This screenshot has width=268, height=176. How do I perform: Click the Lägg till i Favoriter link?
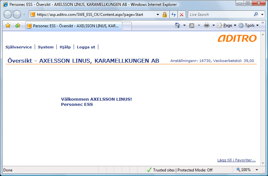tap(237, 160)
